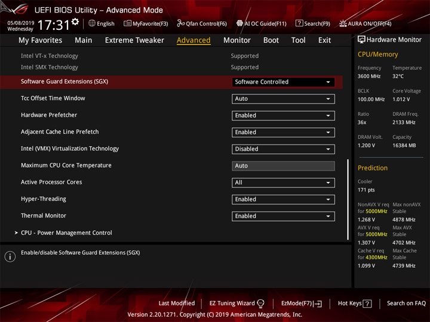Switch to EzMode(F7) text
Viewport: 430px width, 322px height.
coord(297,303)
